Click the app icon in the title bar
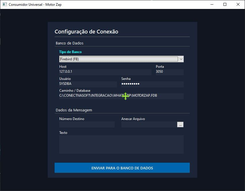The image size is (245, 191). [x=5, y=5]
